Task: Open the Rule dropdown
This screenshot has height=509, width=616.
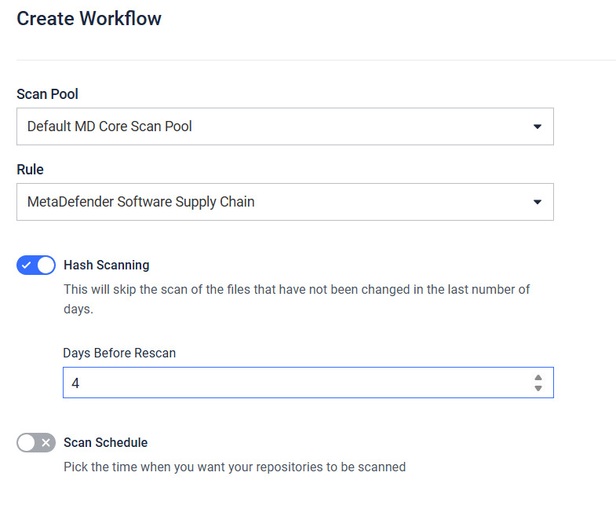Action: click(x=284, y=202)
